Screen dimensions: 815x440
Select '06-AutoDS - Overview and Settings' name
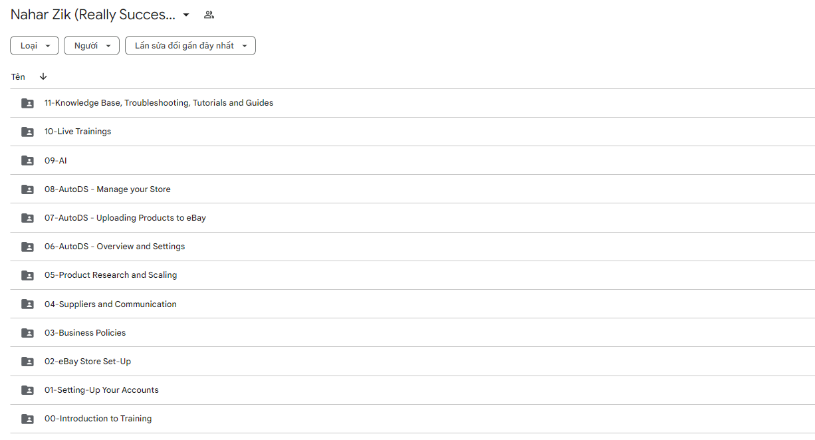pos(115,247)
